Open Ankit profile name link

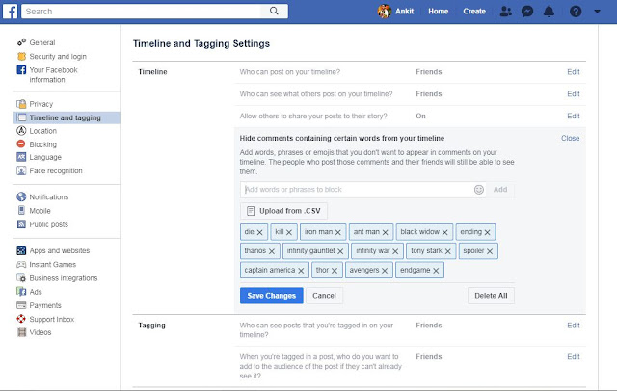pyautogui.click(x=404, y=12)
